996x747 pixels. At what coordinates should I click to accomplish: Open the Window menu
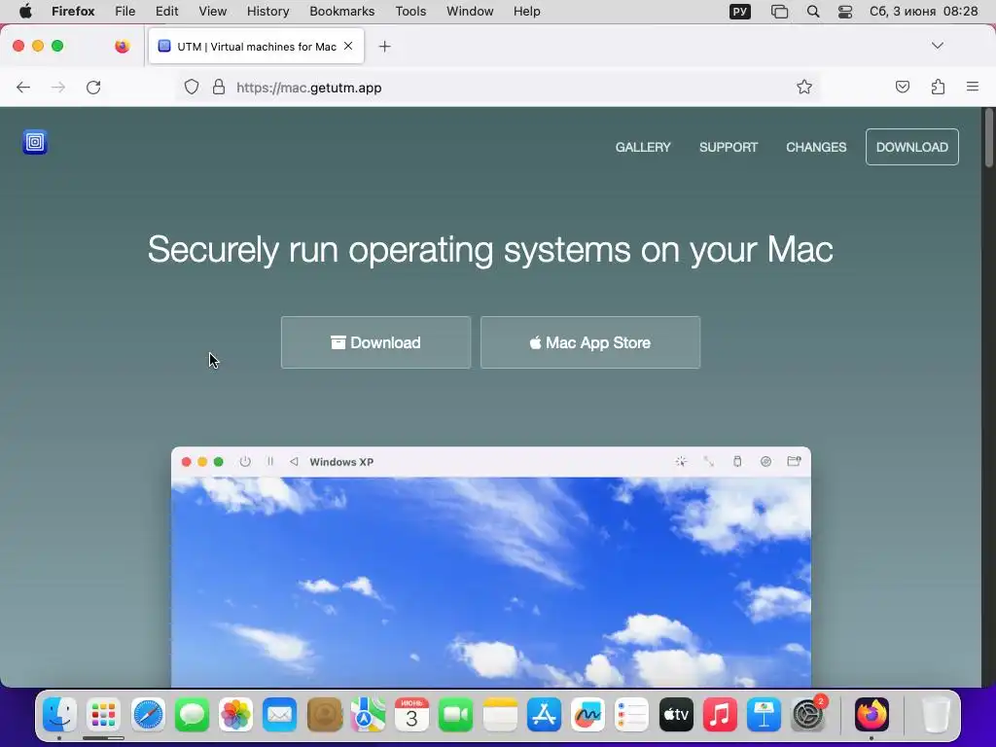[470, 12]
